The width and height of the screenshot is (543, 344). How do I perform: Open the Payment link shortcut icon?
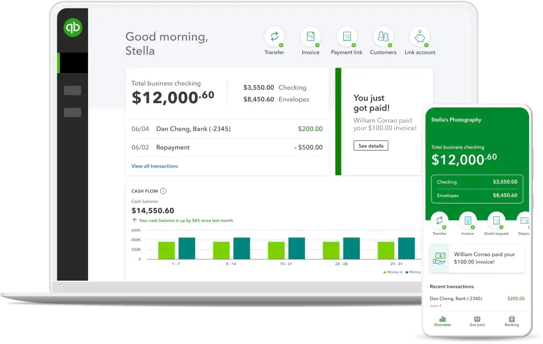click(x=346, y=37)
